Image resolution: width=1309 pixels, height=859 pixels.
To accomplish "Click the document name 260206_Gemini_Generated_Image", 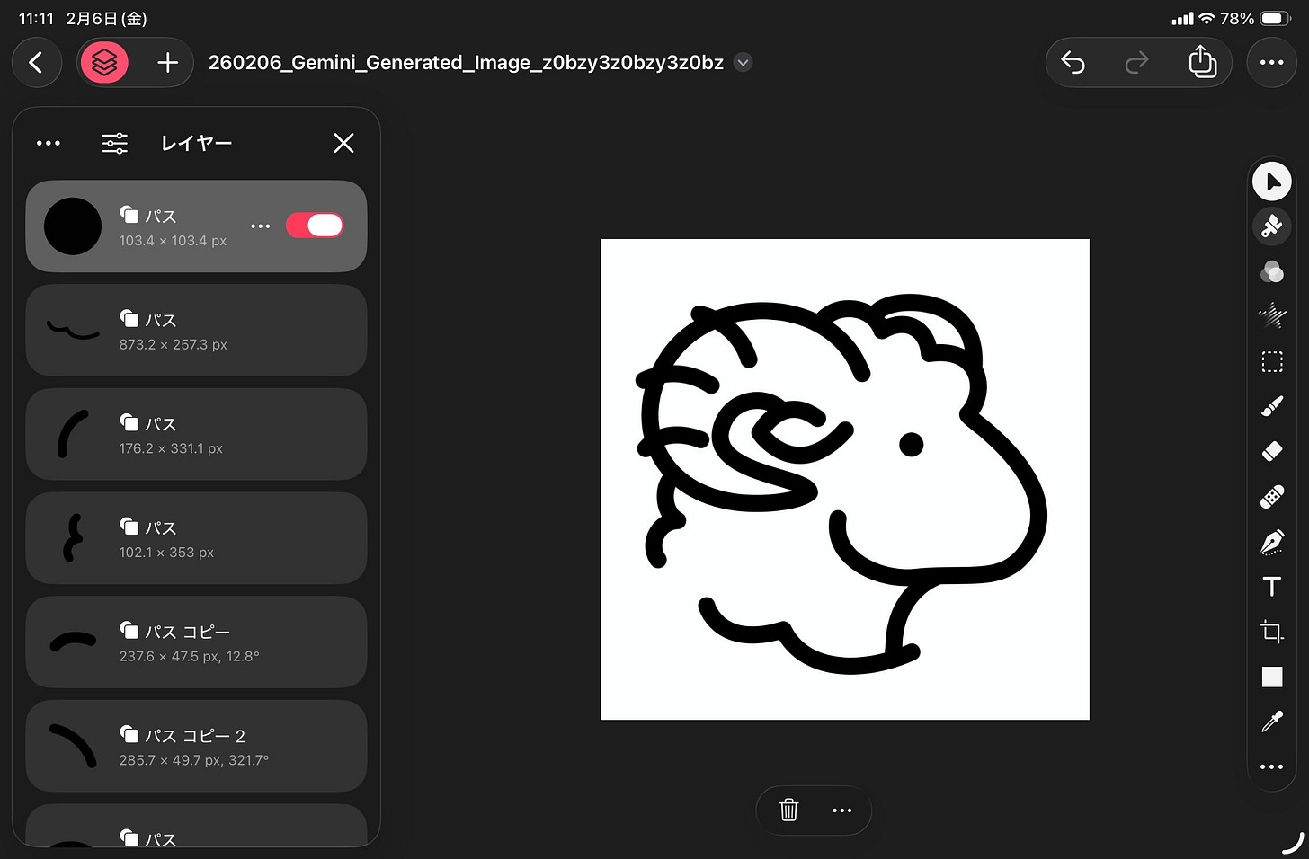I will [466, 62].
